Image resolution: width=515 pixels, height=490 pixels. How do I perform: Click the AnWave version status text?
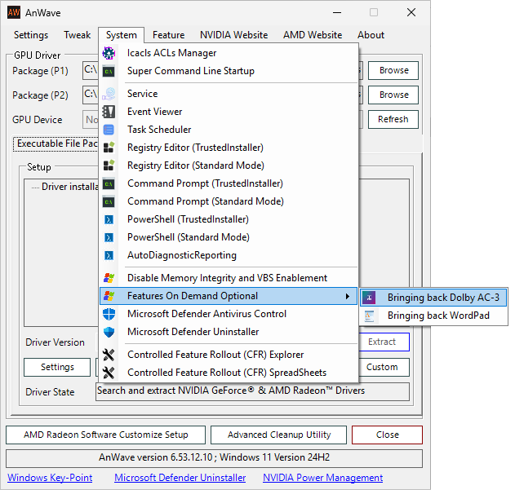click(x=214, y=457)
